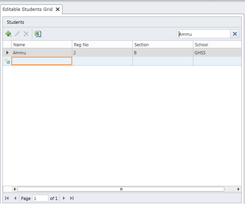Click the search box containing Ammu
245x204 pixels.
(x=203, y=34)
